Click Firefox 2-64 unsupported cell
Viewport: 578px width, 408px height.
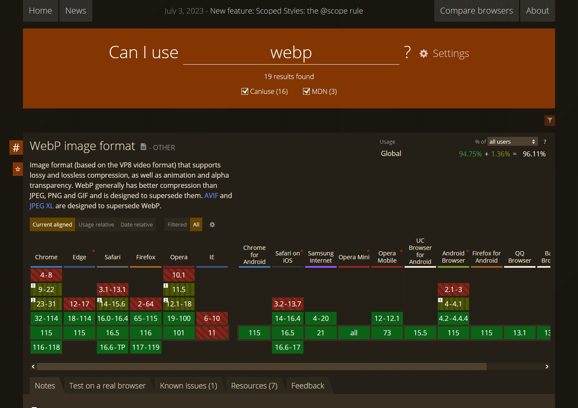(x=146, y=304)
